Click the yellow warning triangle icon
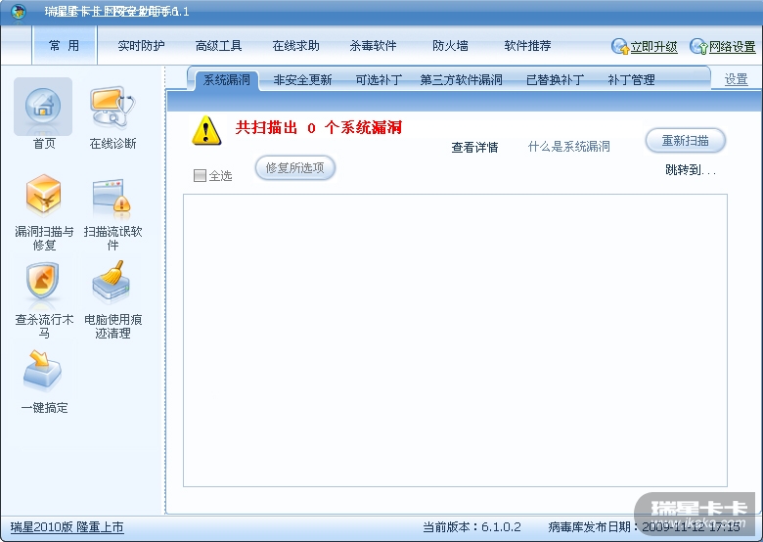Image resolution: width=763 pixels, height=542 pixels. 206,130
